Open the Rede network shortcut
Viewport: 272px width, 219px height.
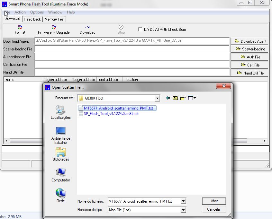click(60, 196)
